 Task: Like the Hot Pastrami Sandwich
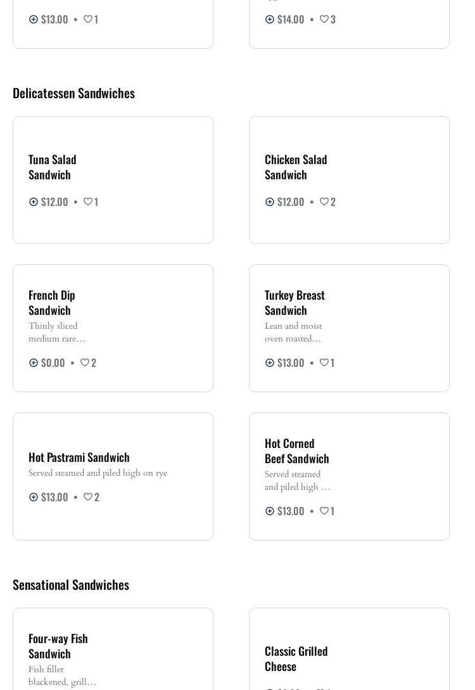click(88, 497)
